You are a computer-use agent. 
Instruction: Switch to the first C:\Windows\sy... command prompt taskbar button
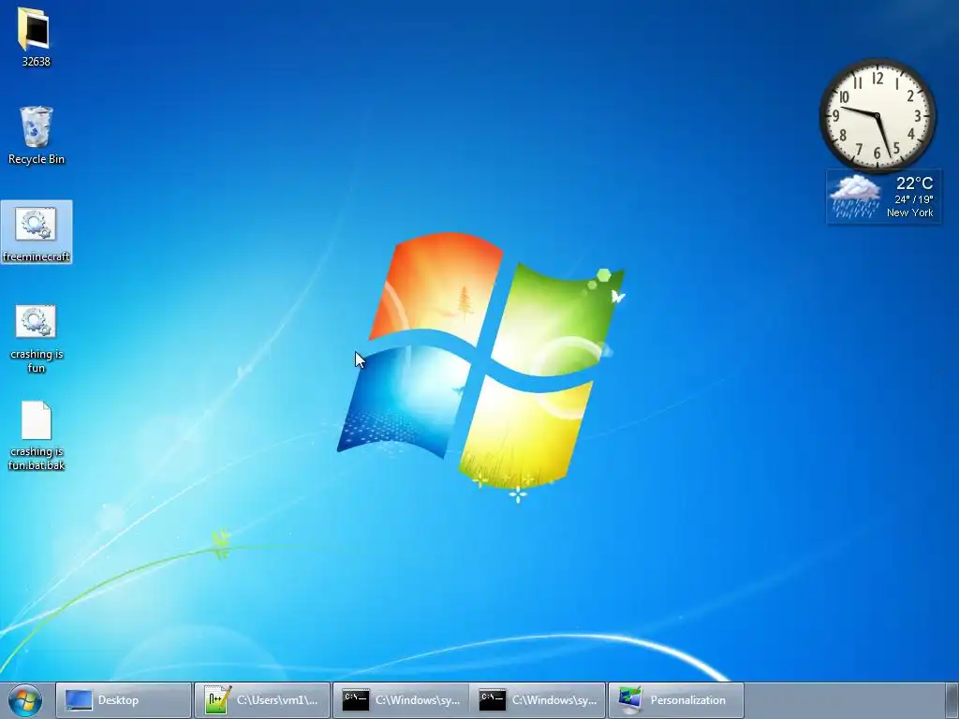click(401, 700)
